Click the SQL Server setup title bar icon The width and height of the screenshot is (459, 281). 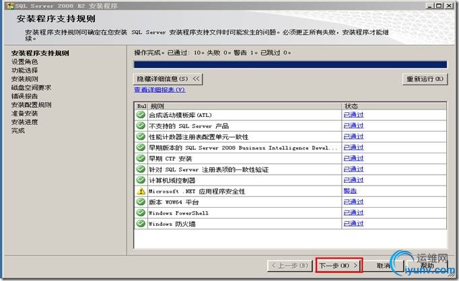(10, 5)
